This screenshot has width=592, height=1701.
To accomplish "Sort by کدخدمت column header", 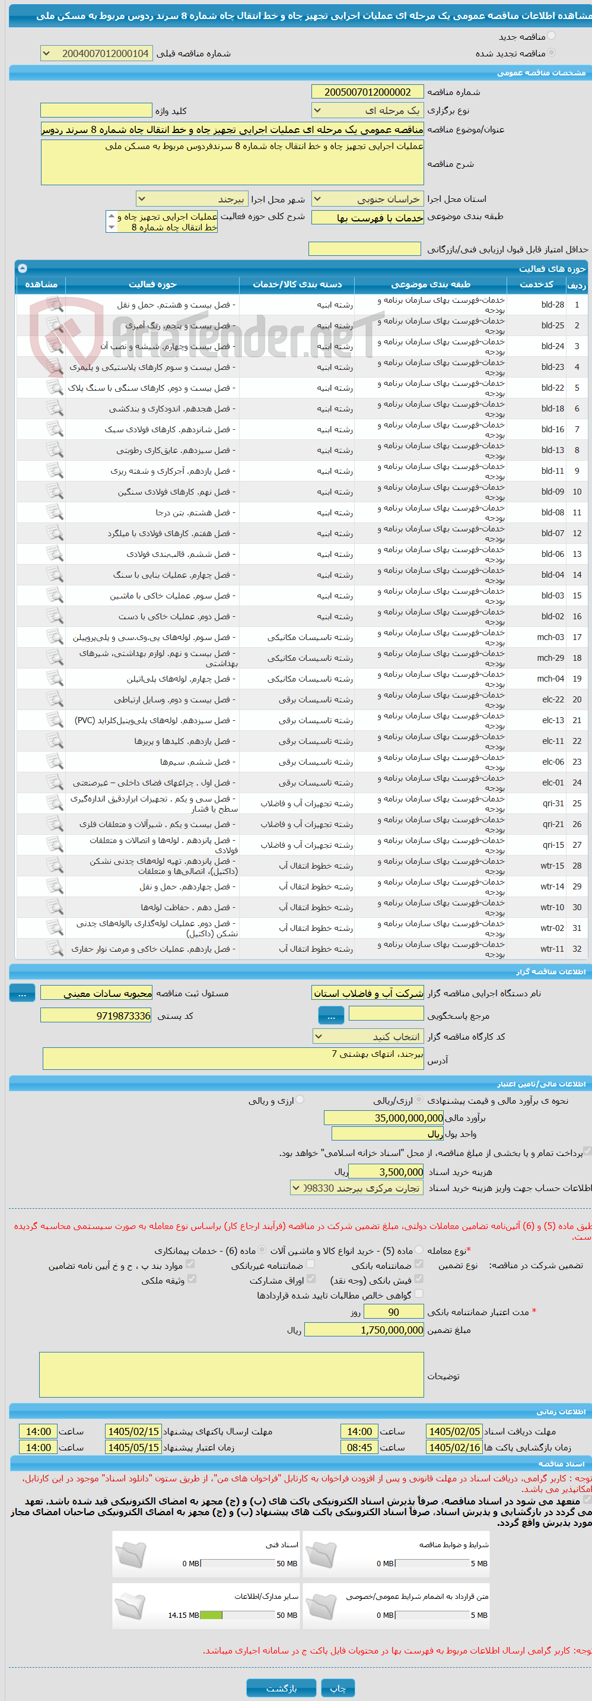I will pos(536,284).
